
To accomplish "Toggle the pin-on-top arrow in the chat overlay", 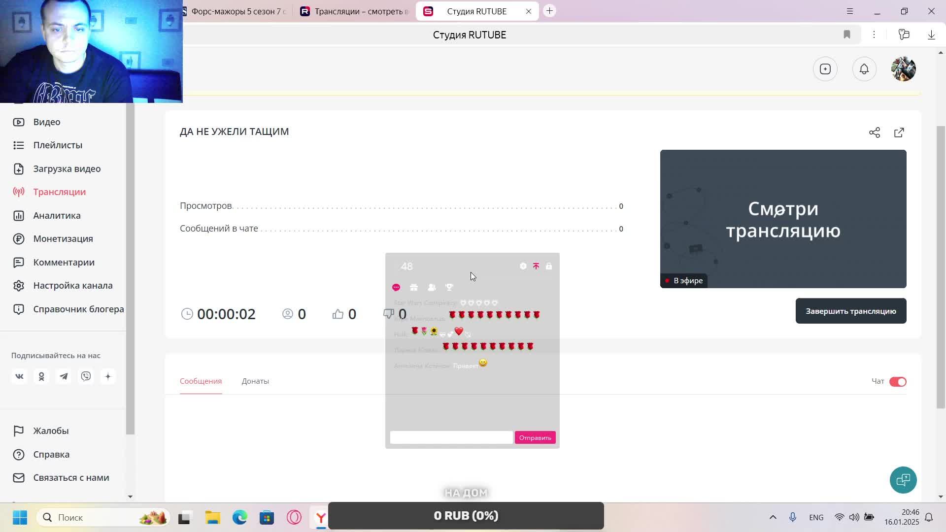I will click(x=536, y=266).
